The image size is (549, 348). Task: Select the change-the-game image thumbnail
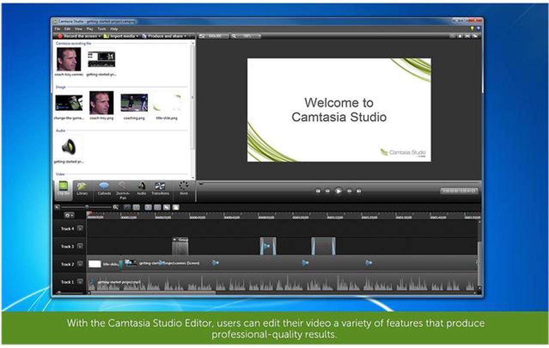[69, 103]
